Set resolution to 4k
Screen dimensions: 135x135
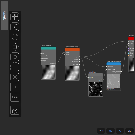pyautogui.click(x=129, y=131)
